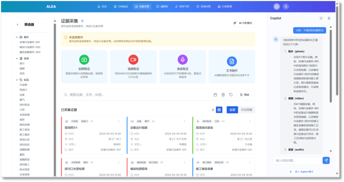This screenshot has height=182, width=344.
Task: Click the page's far-right vertical scrollbar
Action: pos(337,50)
